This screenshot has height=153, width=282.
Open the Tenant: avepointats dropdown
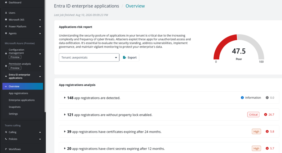click(x=89, y=57)
